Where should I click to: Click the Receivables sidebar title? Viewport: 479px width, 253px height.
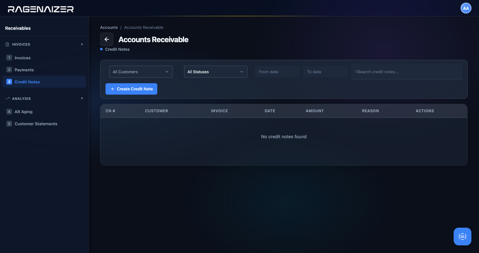pyautogui.click(x=18, y=28)
